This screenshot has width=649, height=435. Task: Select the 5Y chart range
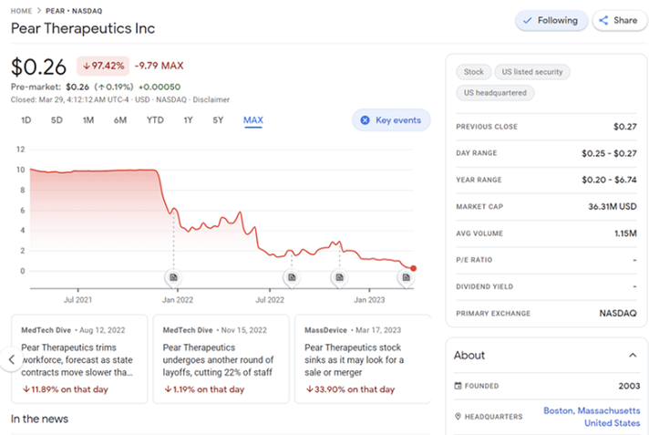point(218,120)
